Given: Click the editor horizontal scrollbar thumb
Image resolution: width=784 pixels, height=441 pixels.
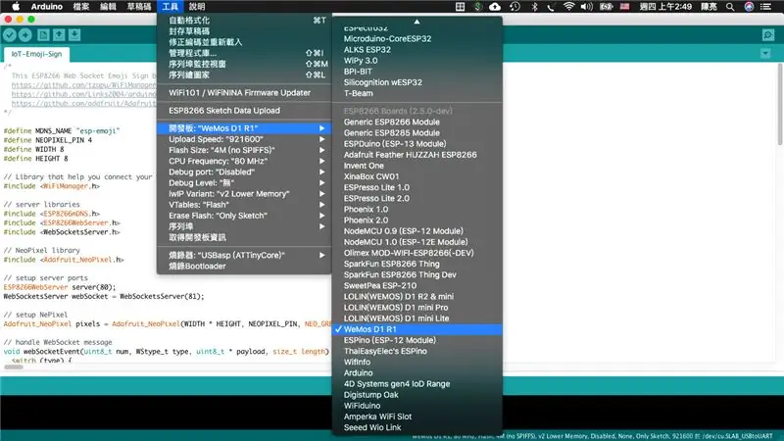Looking at the screenshot, I should point(14,367).
